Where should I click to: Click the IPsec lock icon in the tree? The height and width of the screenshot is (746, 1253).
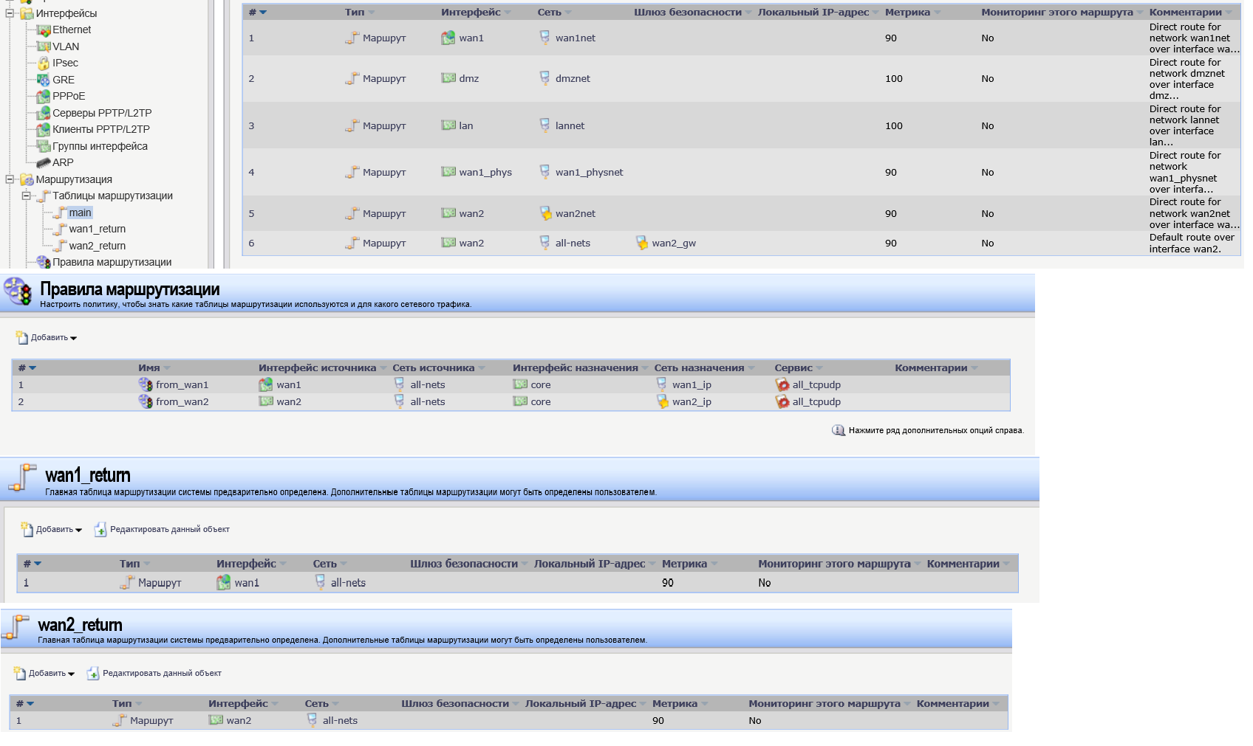click(44, 63)
